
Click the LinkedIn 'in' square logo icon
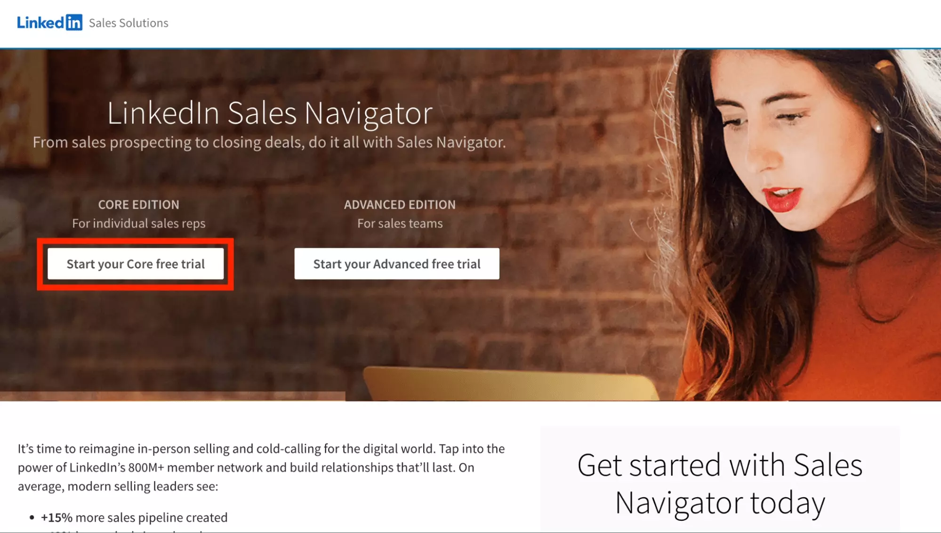click(x=74, y=23)
